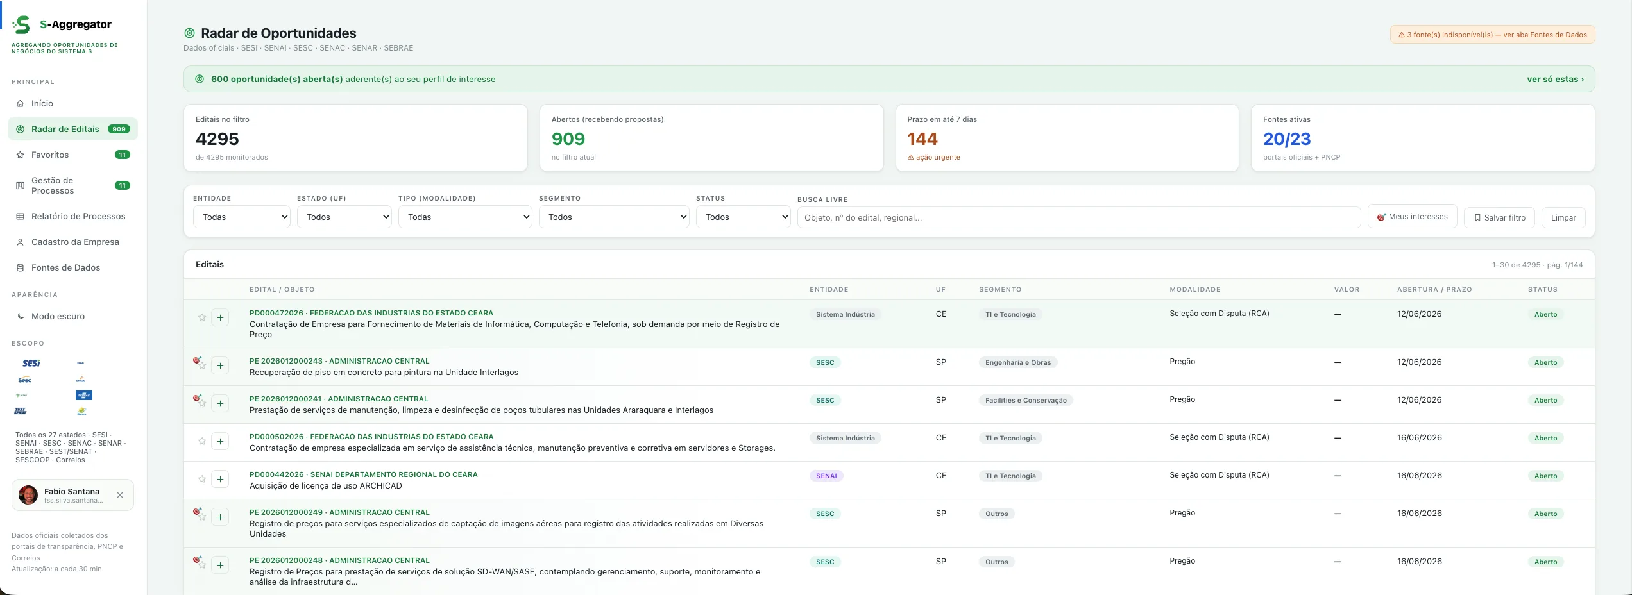Click the icon beside Relatório de Processos
Screen dimensions: 1632x595
point(20,216)
